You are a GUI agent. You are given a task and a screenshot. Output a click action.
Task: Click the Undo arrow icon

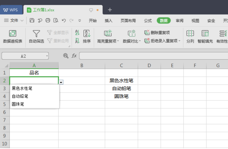pyautogui.click(x=64, y=20)
